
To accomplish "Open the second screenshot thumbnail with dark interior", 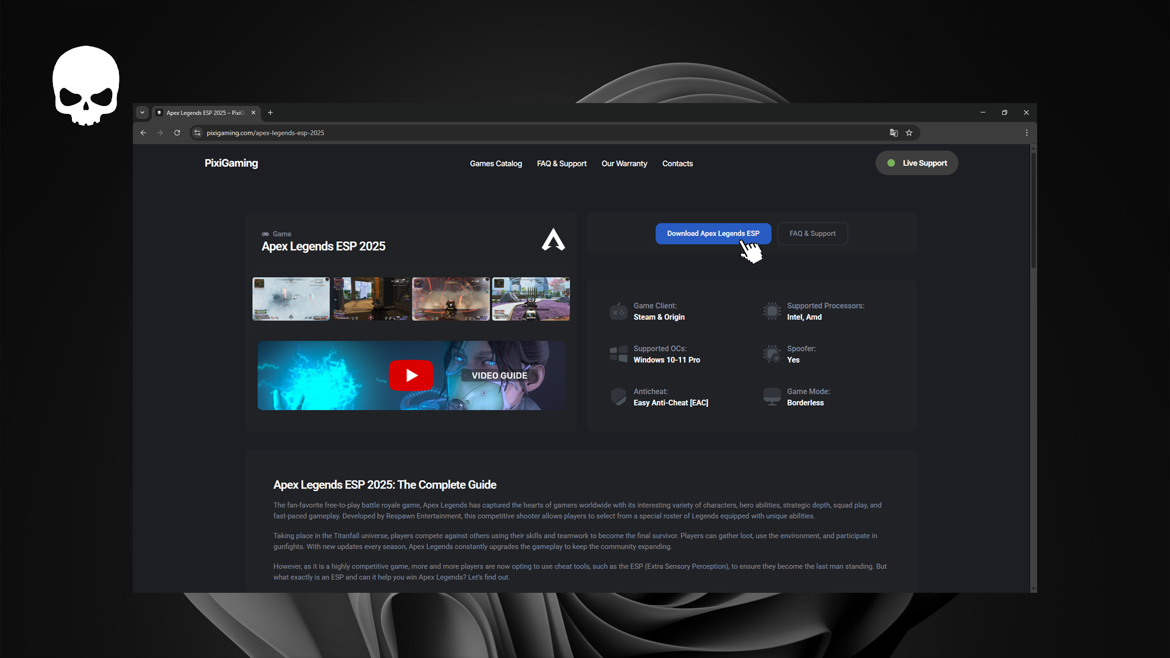I will [x=371, y=299].
